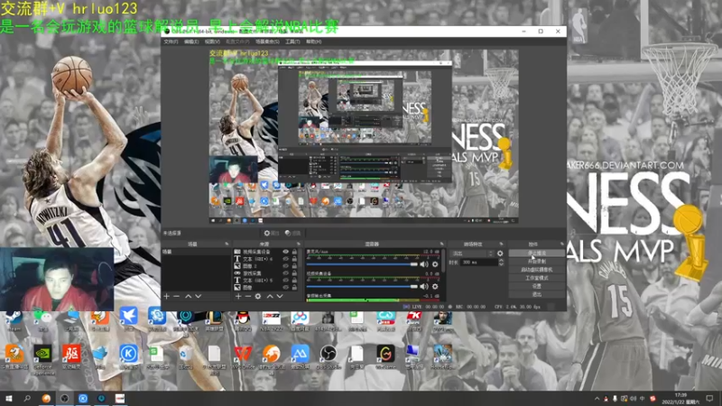Add a new scene with the plus icon
This screenshot has height=406, width=722.
(167, 297)
